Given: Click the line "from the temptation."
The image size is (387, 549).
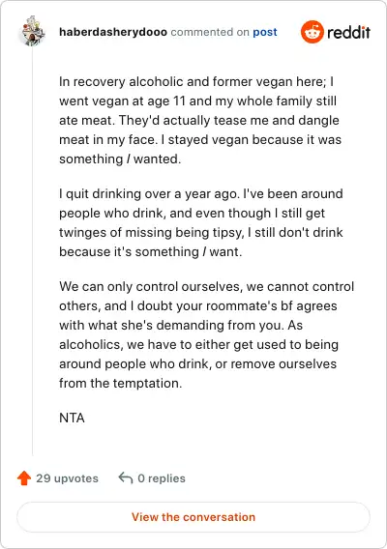Looking at the screenshot, I should coord(121,383).
